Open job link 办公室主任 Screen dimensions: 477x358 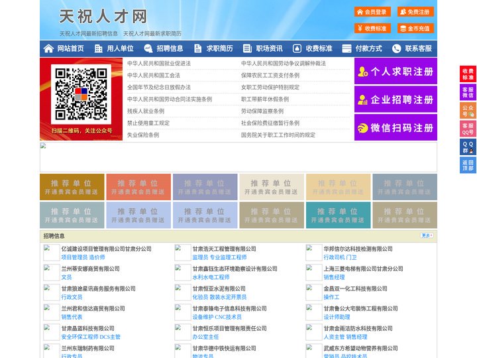[x=205, y=337]
